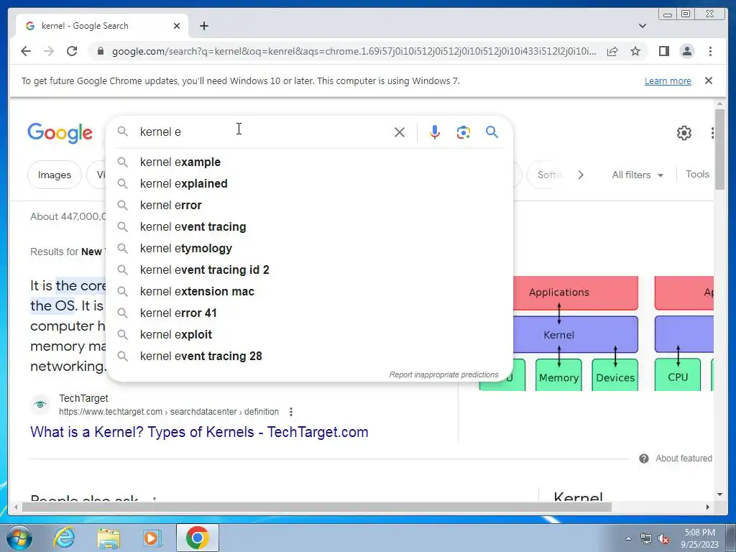This screenshot has height=552, width=736.
Task: Submit search with blue magnifier button
Action: coord(492,132)
